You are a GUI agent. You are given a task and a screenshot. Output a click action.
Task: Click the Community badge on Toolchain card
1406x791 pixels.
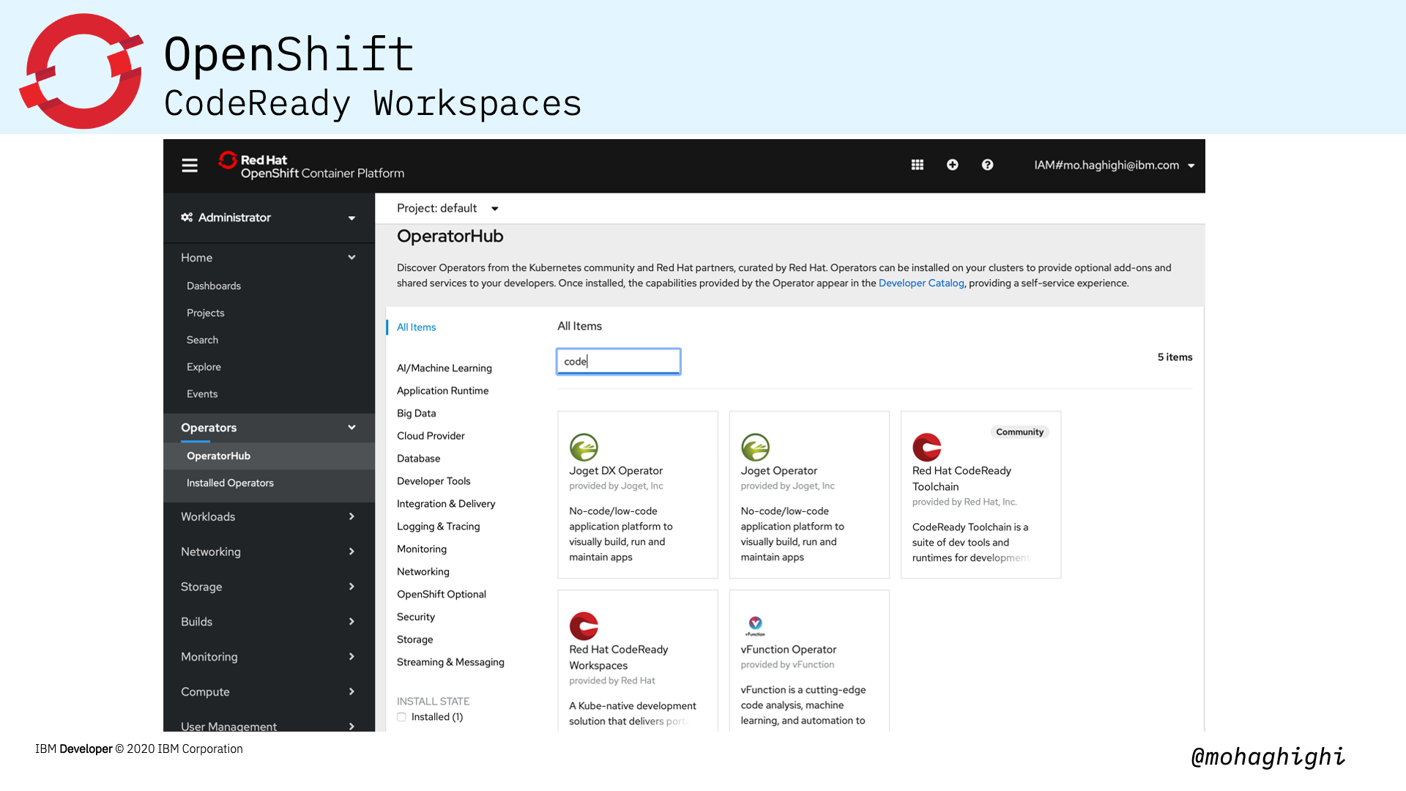(1019, 432)
